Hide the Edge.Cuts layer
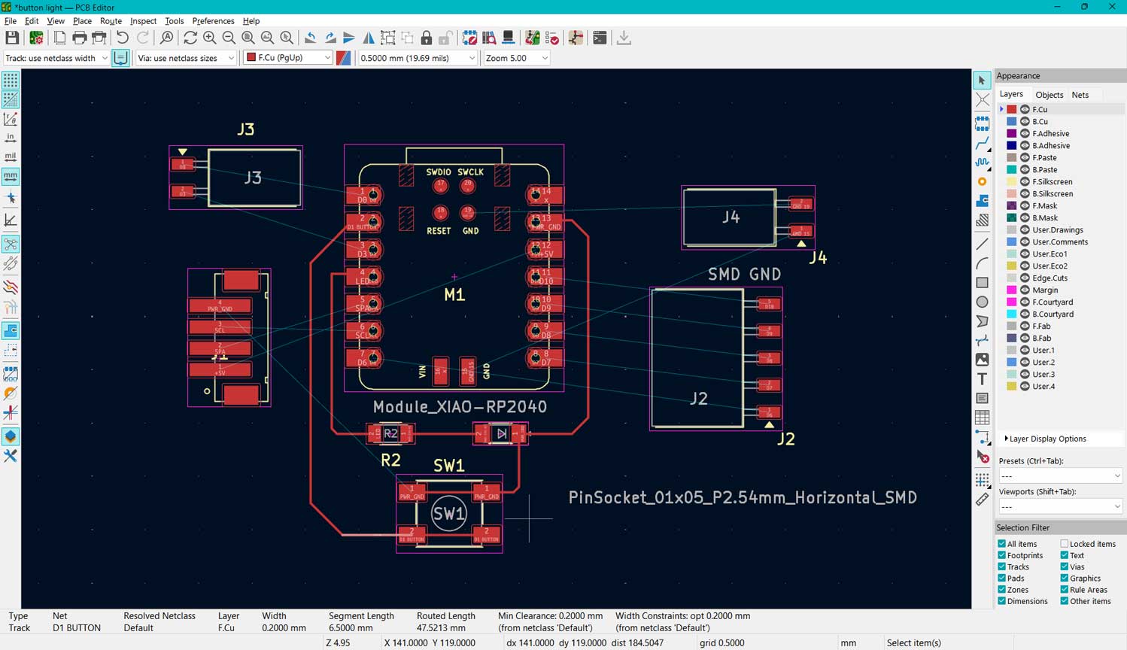 pyautogui.click(x=1025, y=278)
